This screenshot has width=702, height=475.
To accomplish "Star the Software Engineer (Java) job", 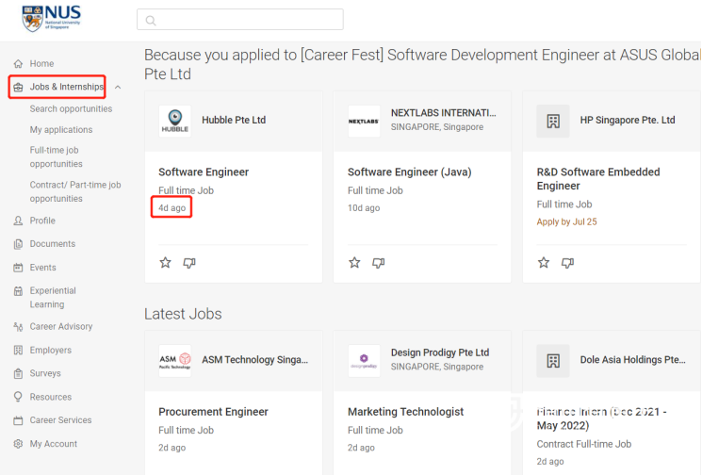I will [x=354, y=263].
